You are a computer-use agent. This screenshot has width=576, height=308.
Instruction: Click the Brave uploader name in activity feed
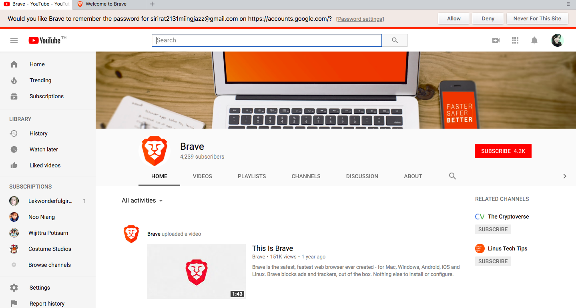click(x=154, y=234)
